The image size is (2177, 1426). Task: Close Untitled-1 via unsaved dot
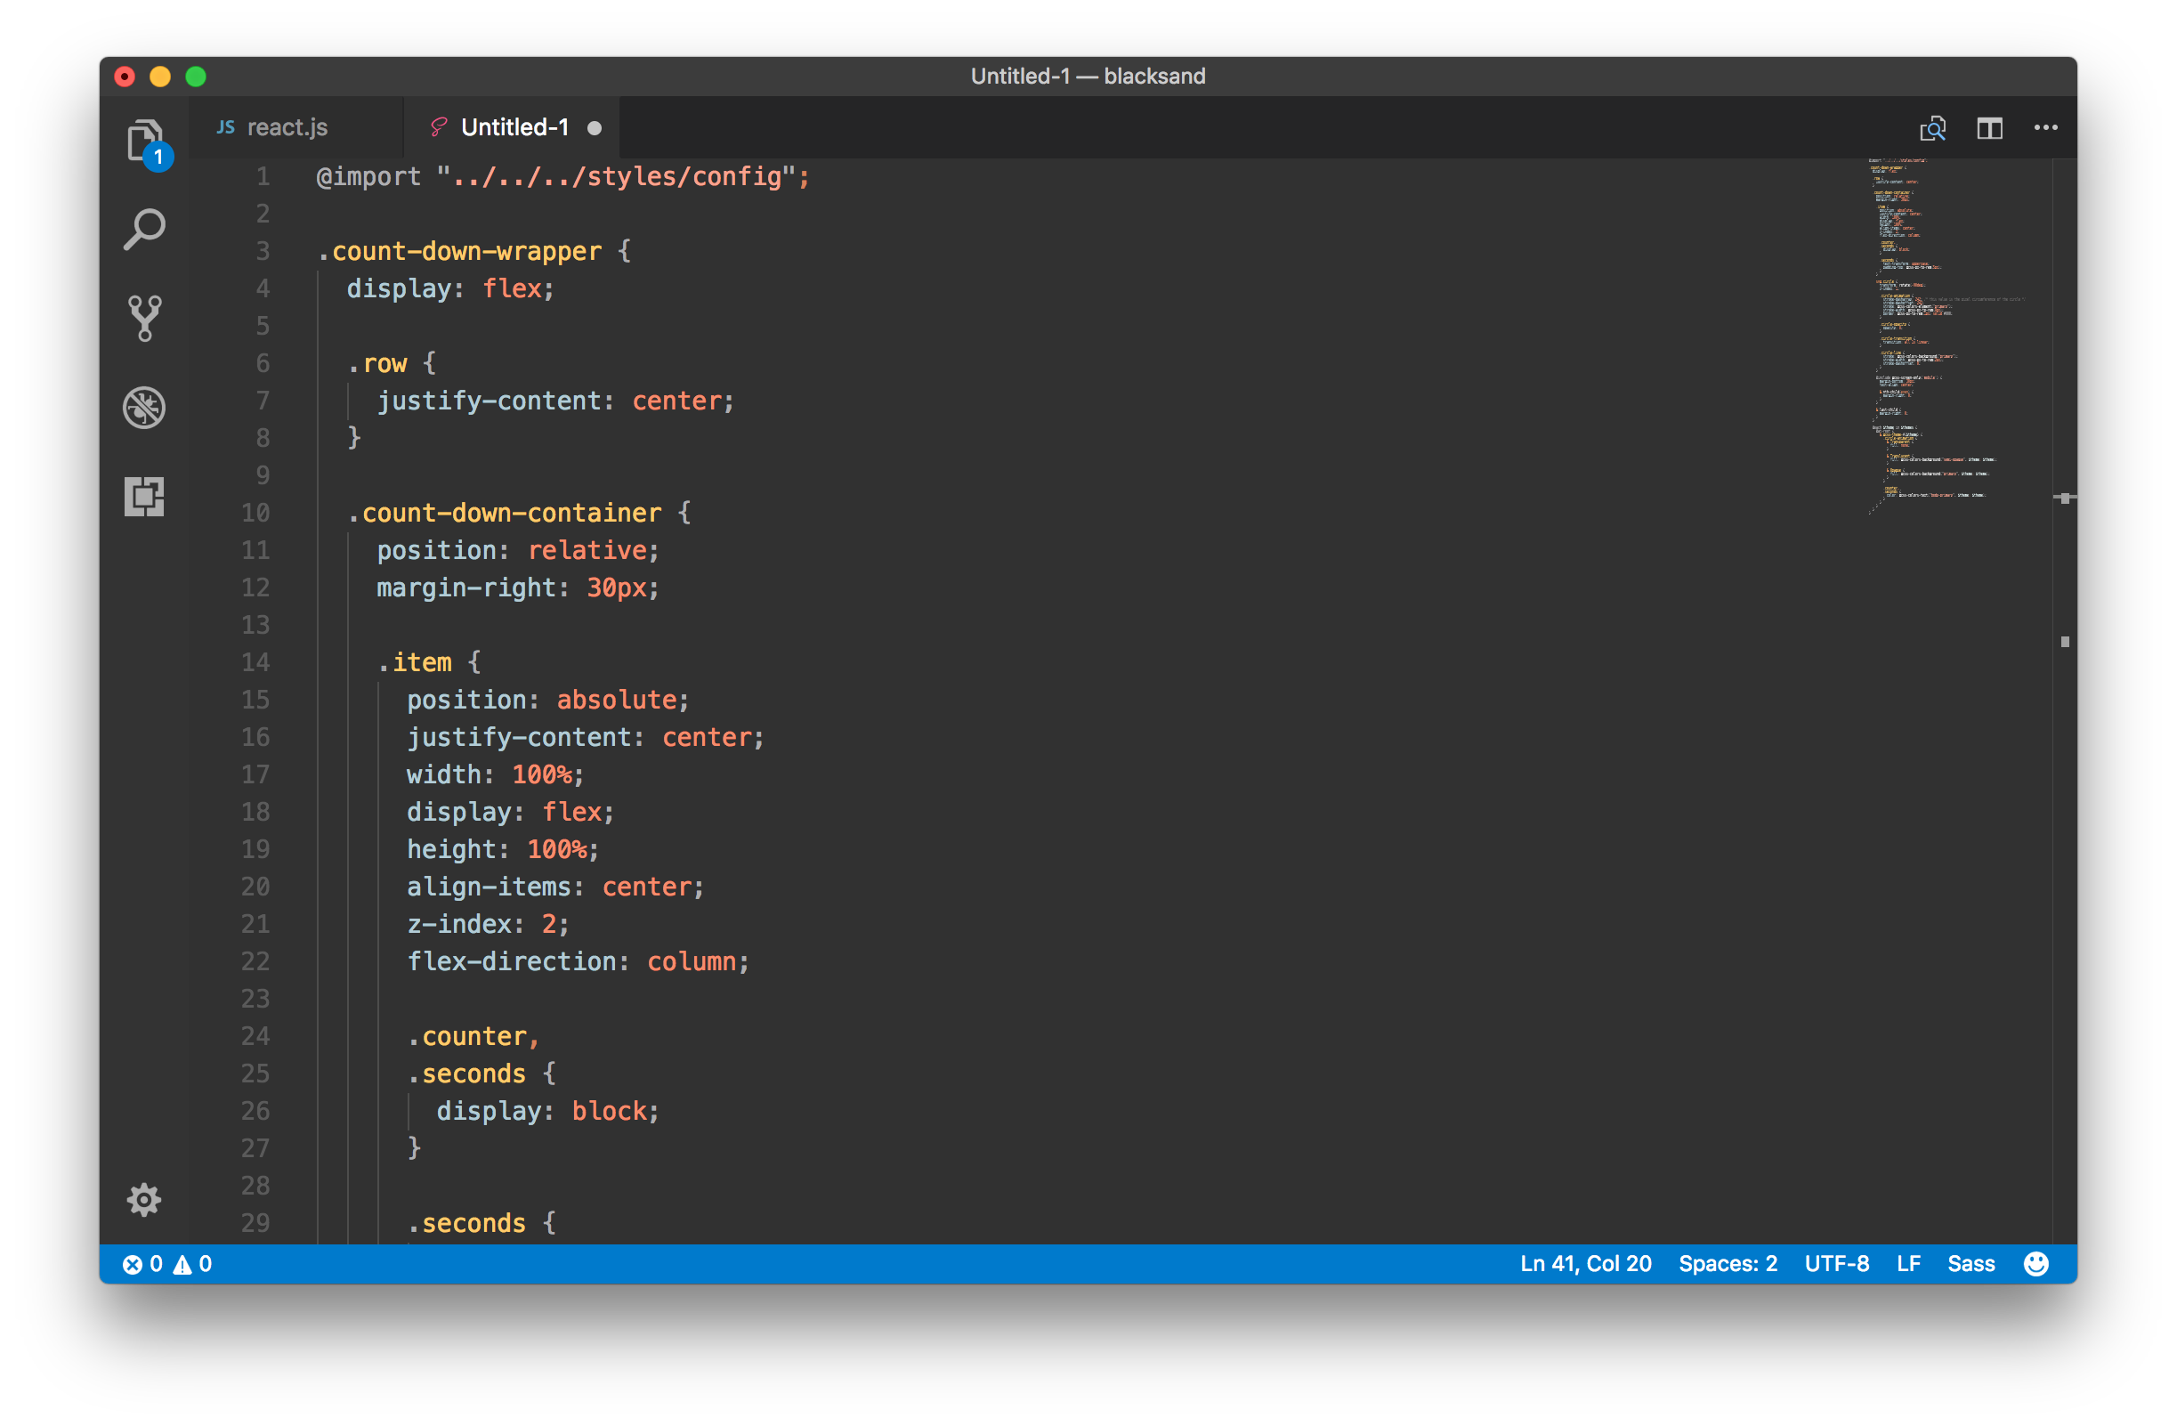[x=595, y=128]
